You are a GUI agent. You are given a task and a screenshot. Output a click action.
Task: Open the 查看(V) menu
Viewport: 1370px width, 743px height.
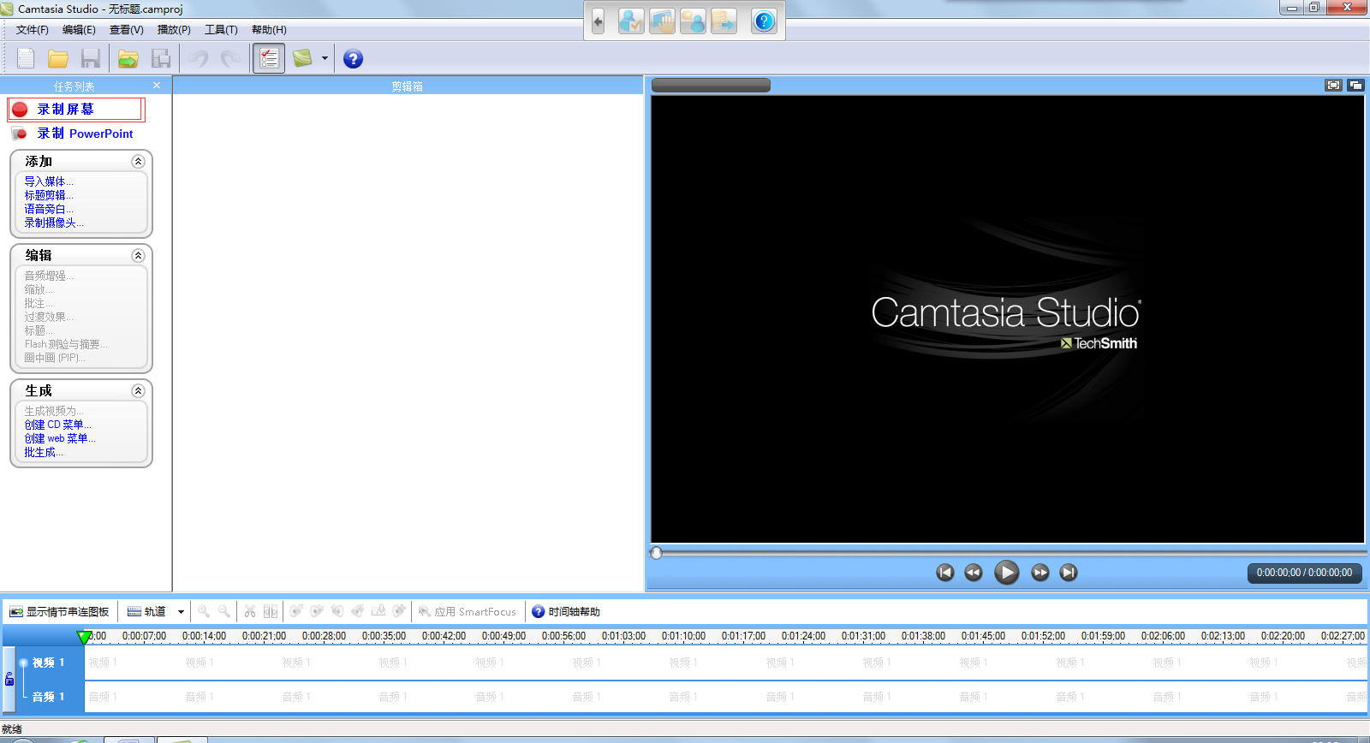127,30
